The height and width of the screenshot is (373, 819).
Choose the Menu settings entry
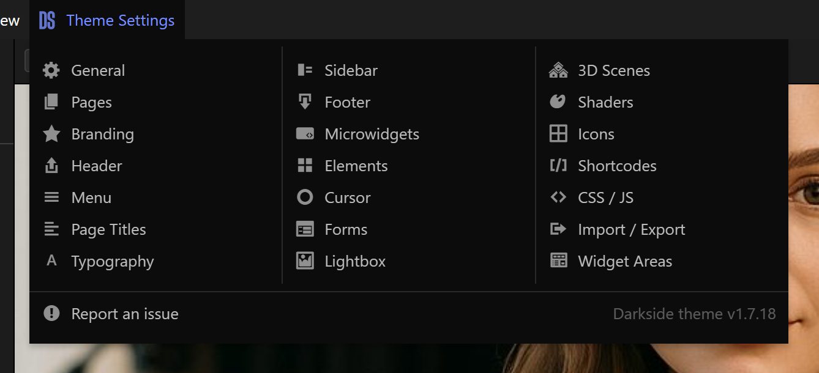91,198
